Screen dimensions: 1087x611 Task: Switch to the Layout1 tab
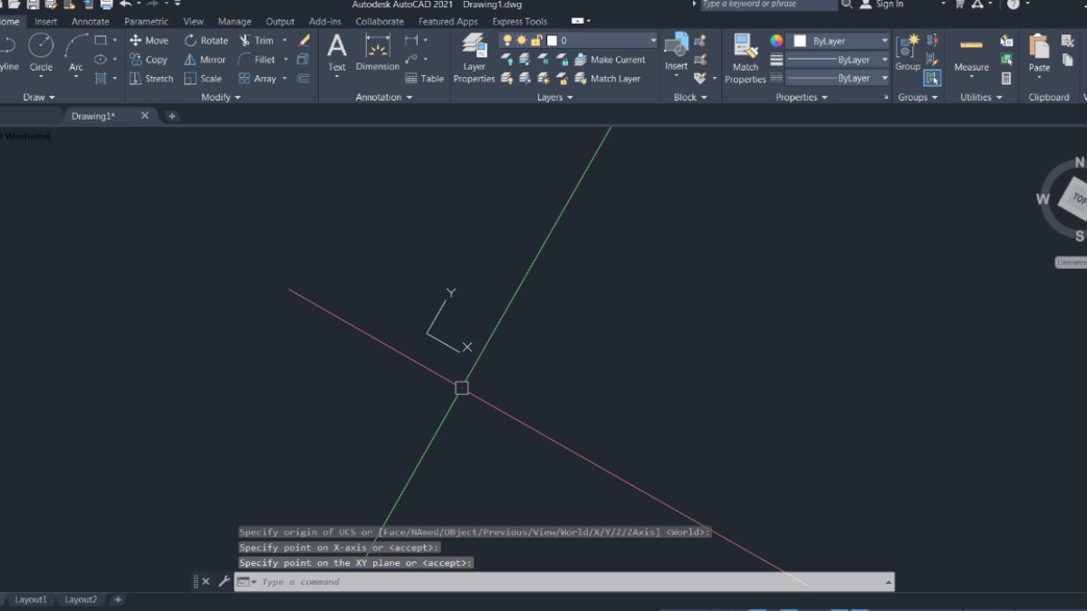point(32,599)
